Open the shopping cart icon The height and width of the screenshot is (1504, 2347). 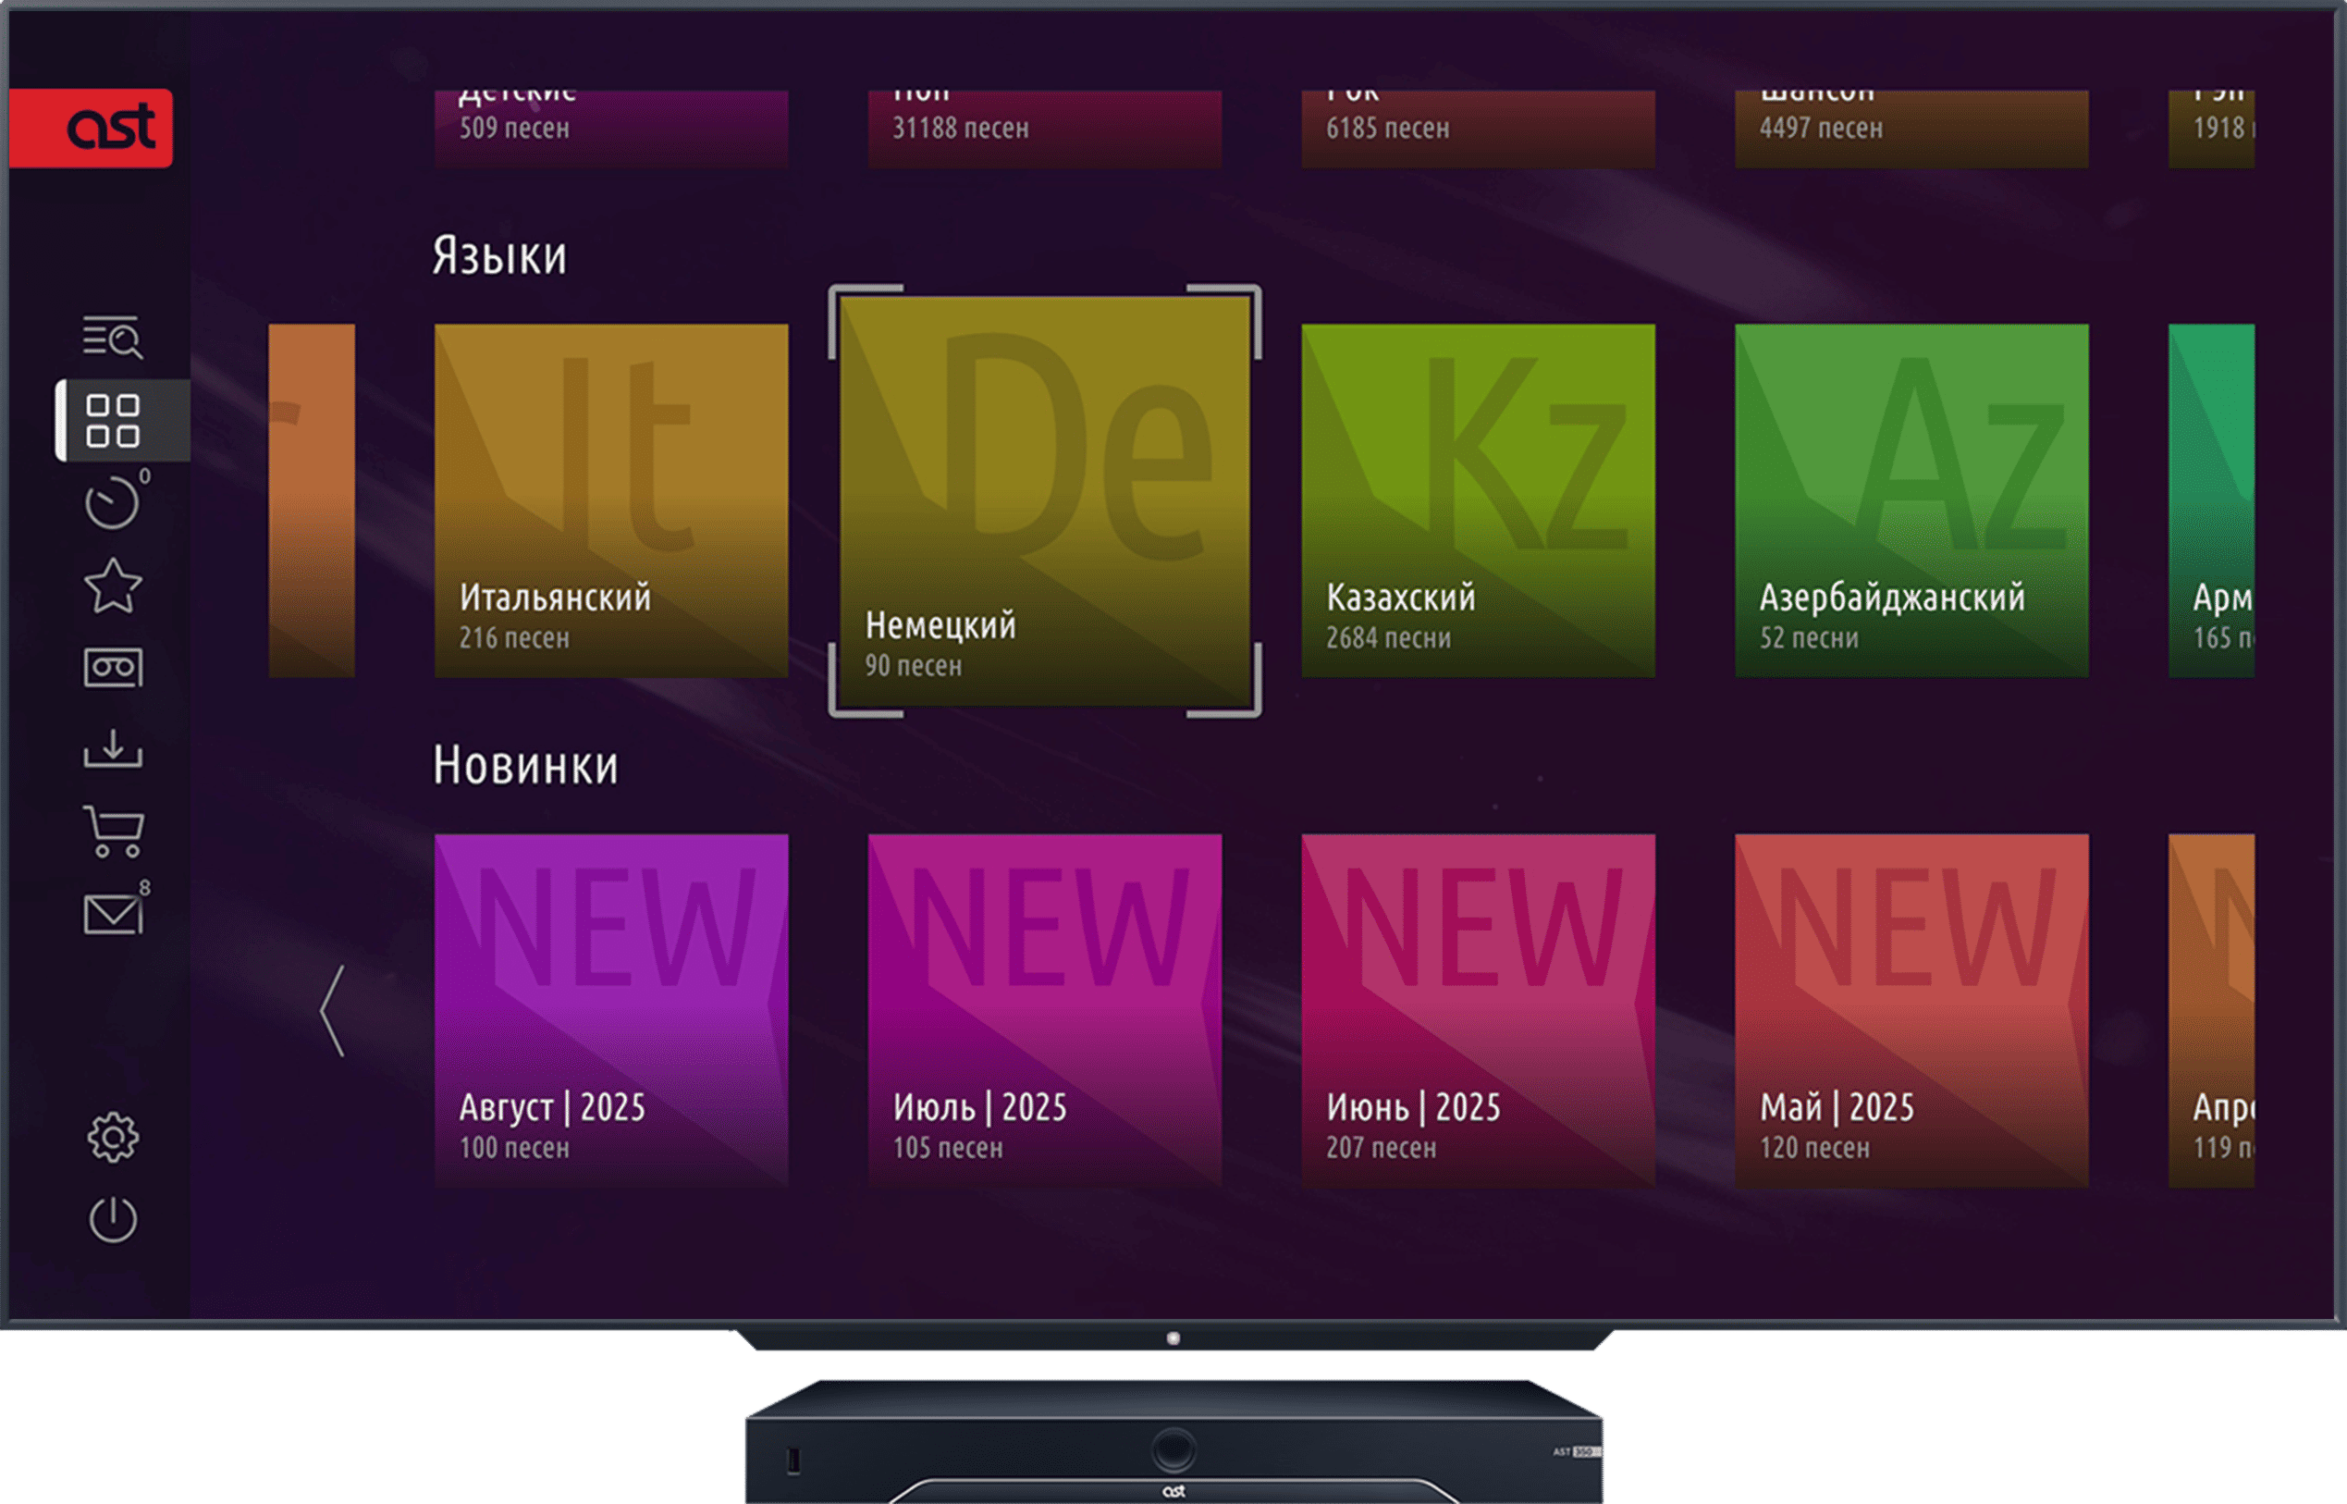point(115,832)
